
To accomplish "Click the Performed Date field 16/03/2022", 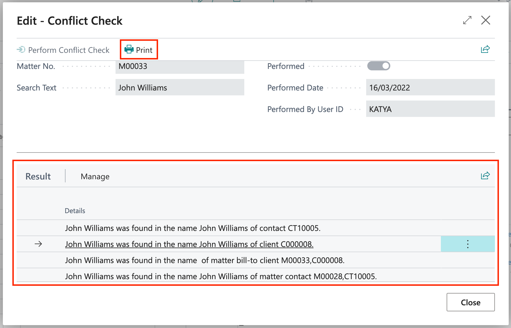I will [430, 87].
